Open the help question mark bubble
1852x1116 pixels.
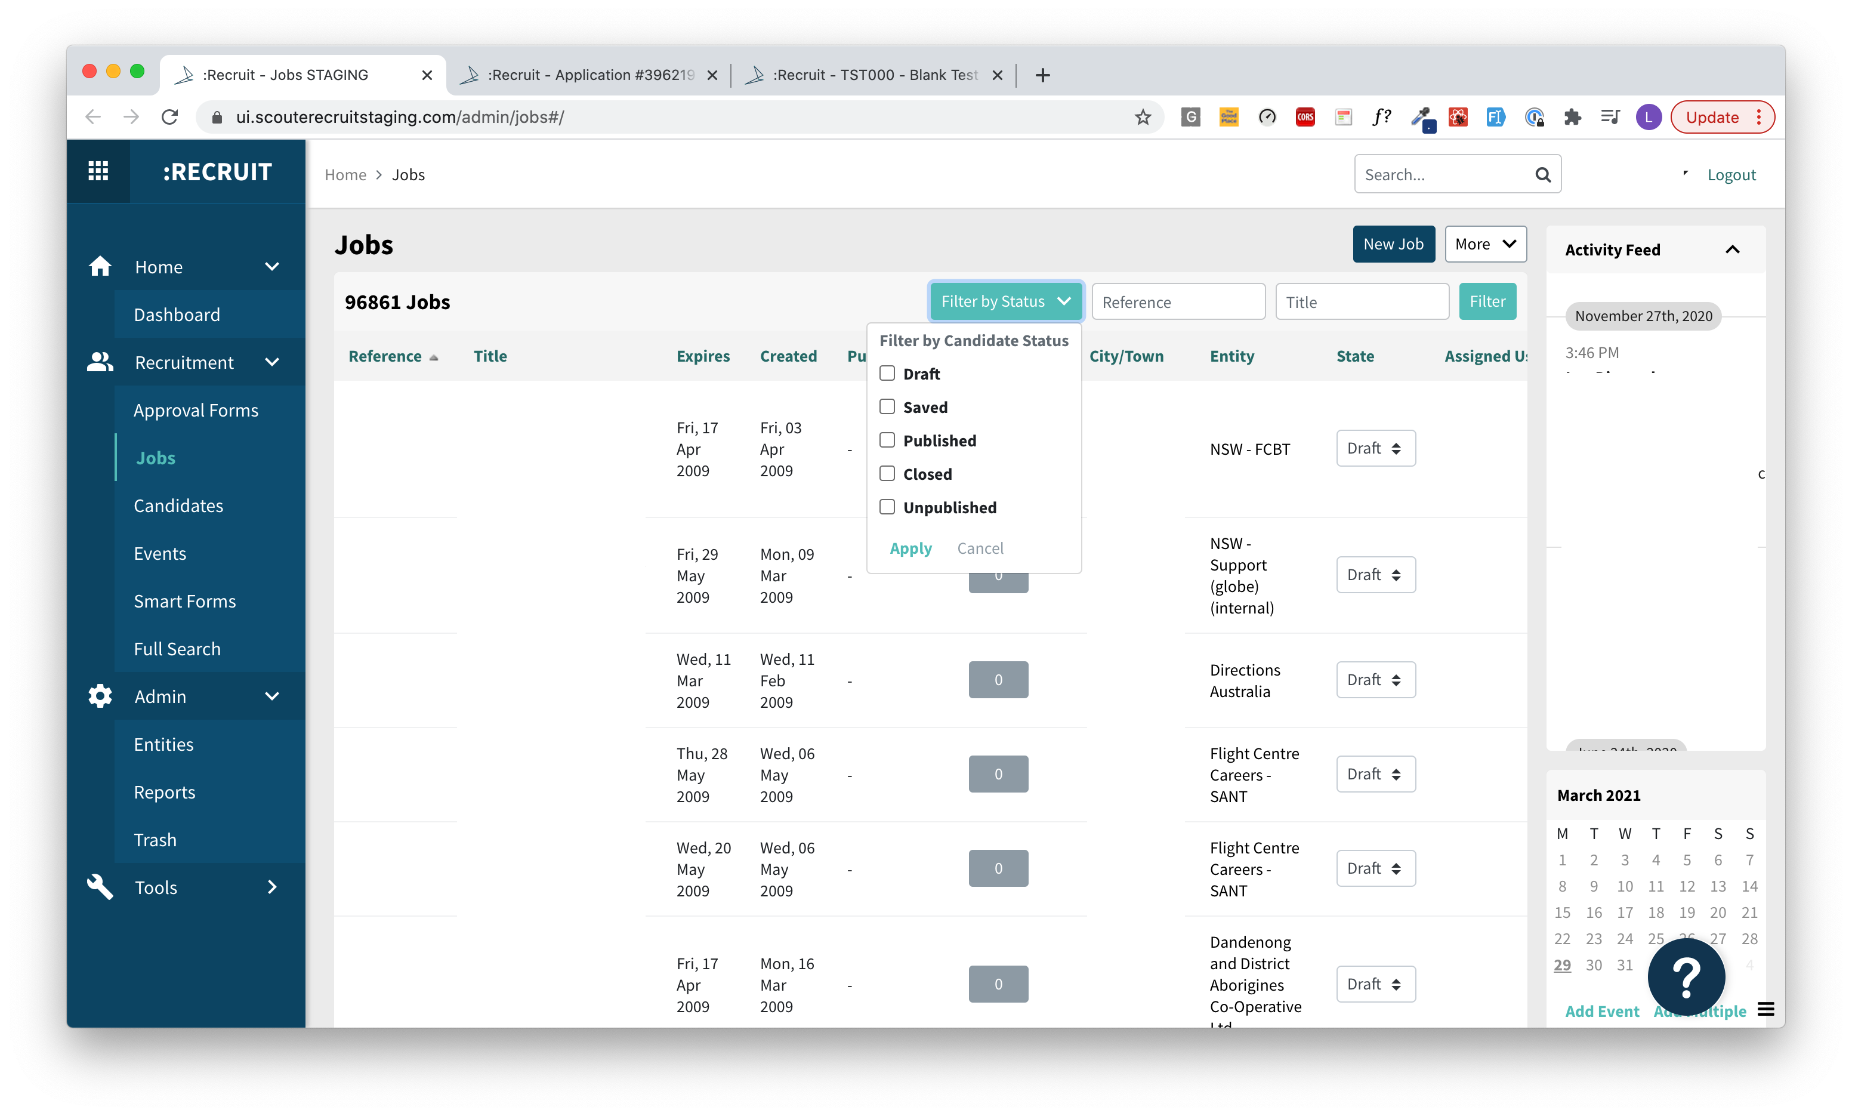1686,977
